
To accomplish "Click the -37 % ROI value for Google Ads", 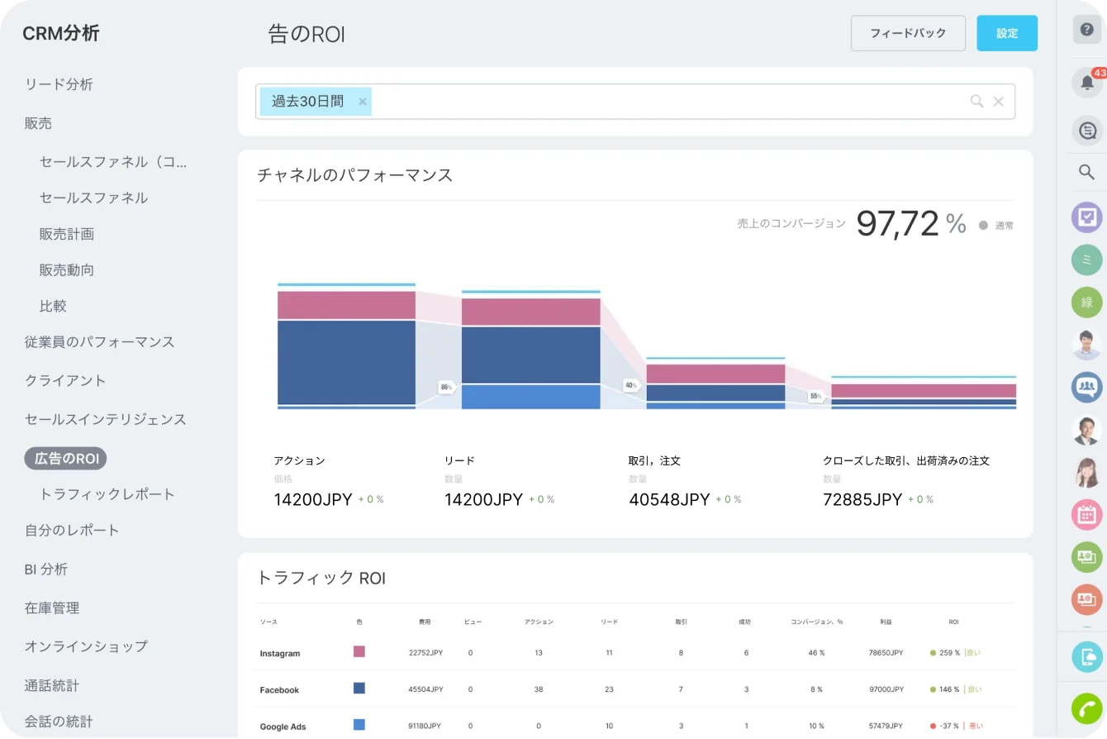I will click(x=949, y=727).
